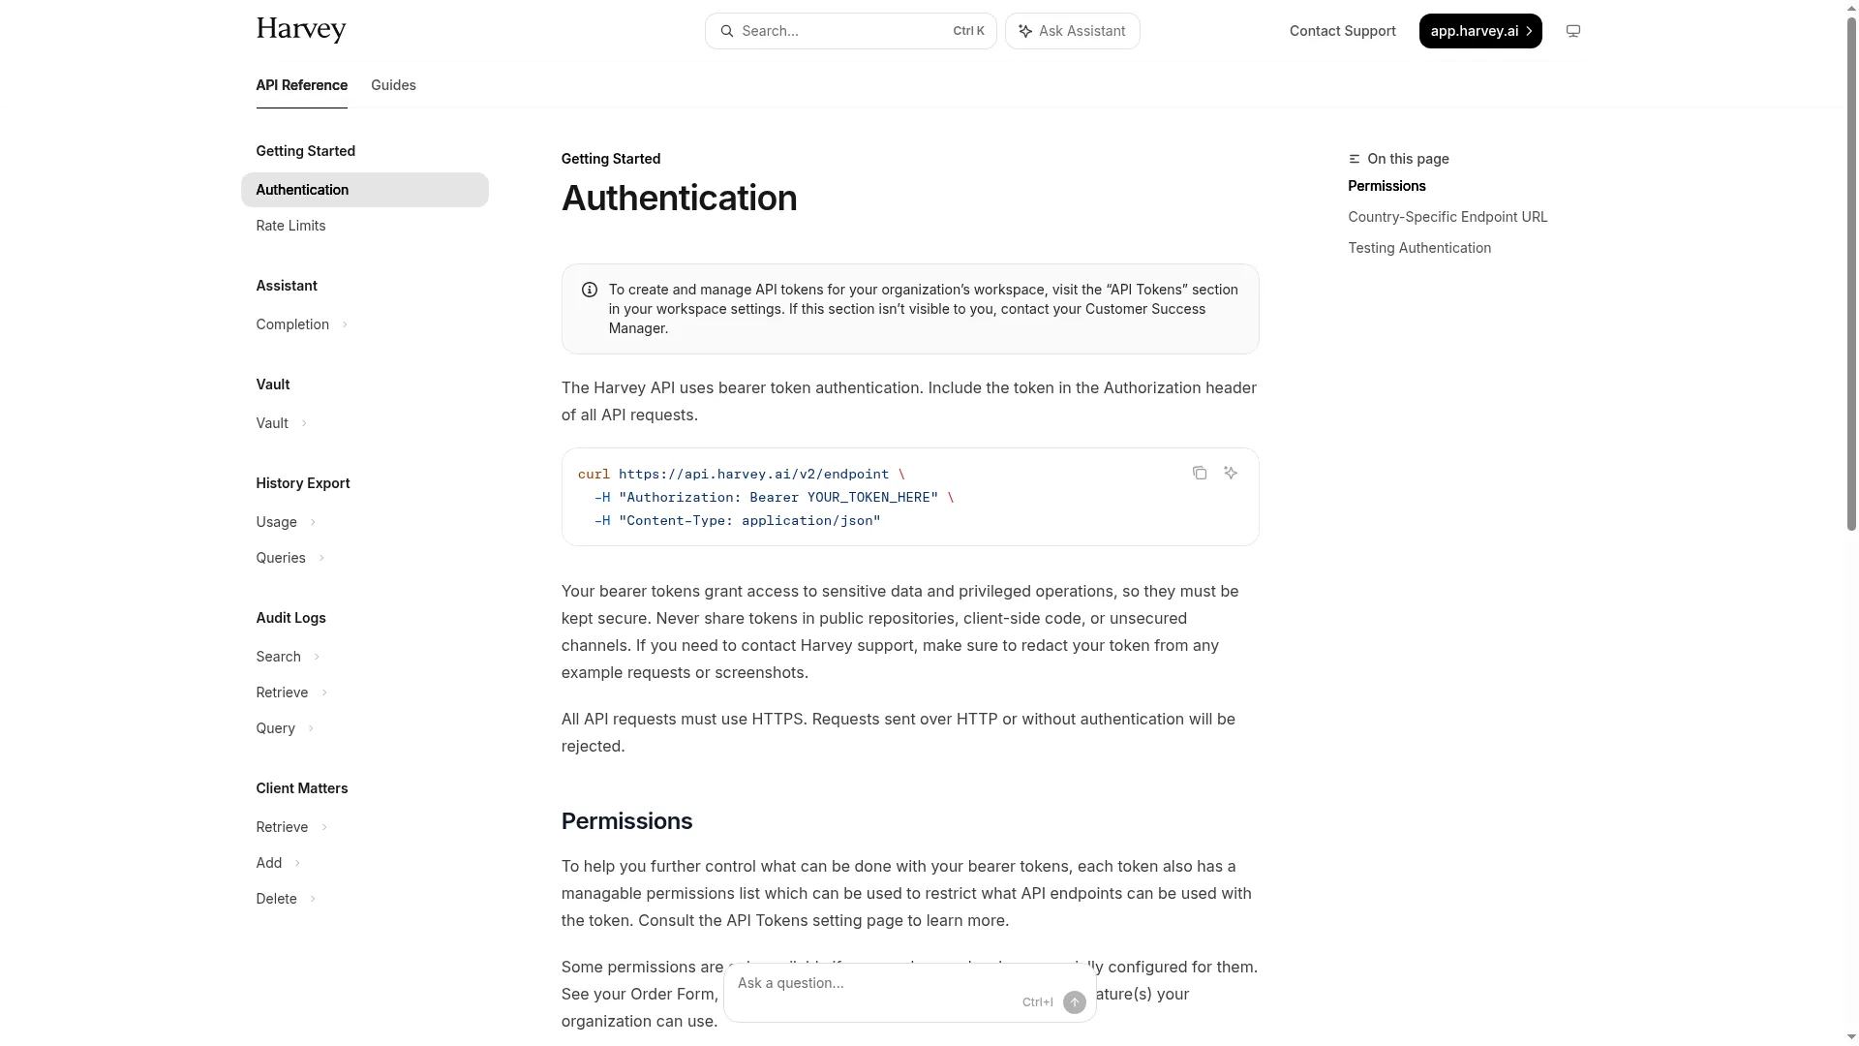The height and width of the screenshot is (1046, 1859).
Task: Expand the Vault sidebar item chevron
Action: pyautogui.click(x=304, y=423)
